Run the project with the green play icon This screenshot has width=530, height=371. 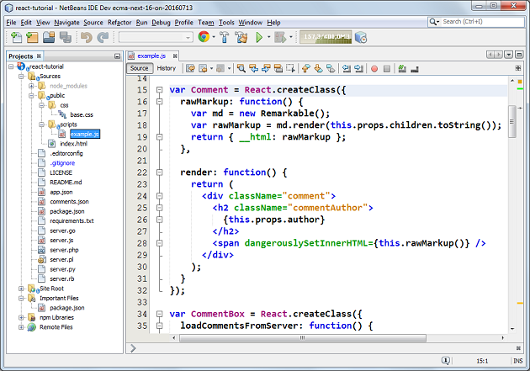coord(260,37)
